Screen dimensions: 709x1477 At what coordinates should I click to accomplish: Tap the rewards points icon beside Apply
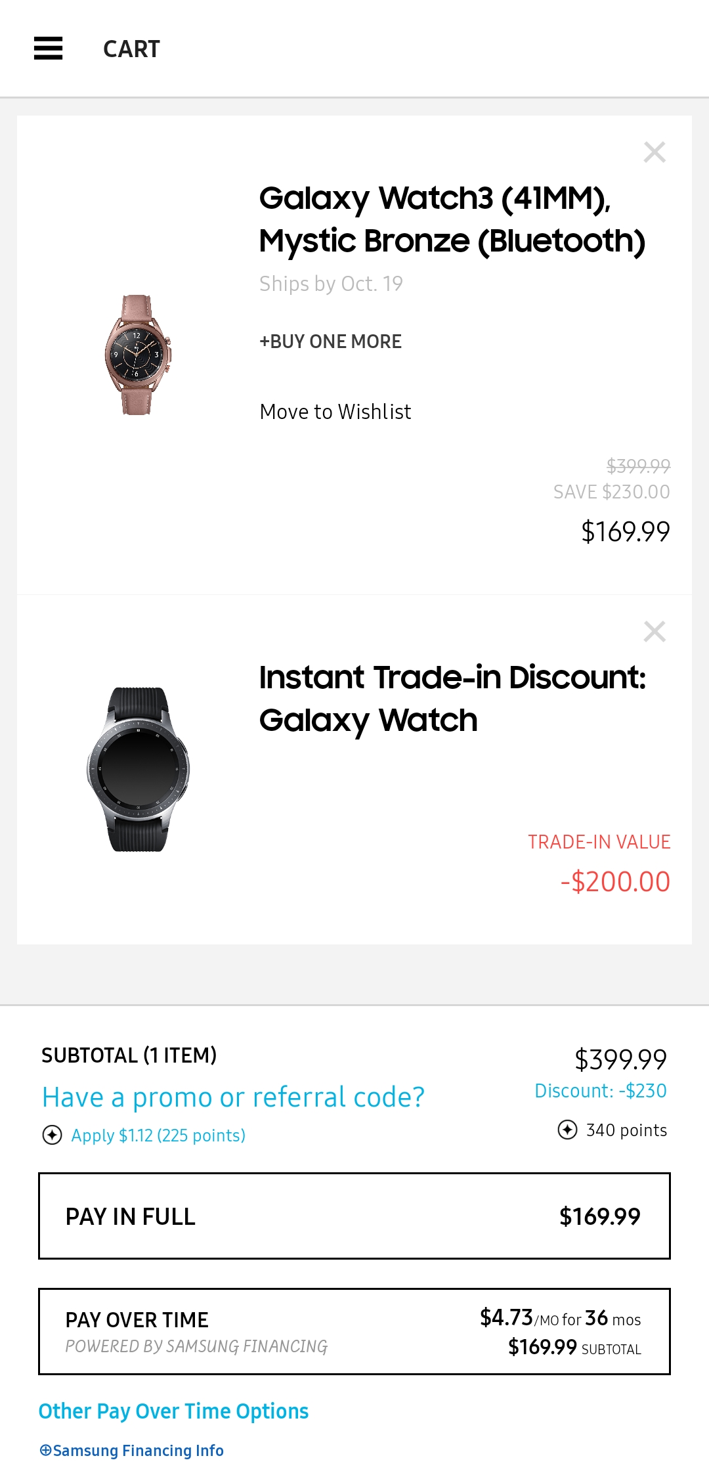point(52,1135)
